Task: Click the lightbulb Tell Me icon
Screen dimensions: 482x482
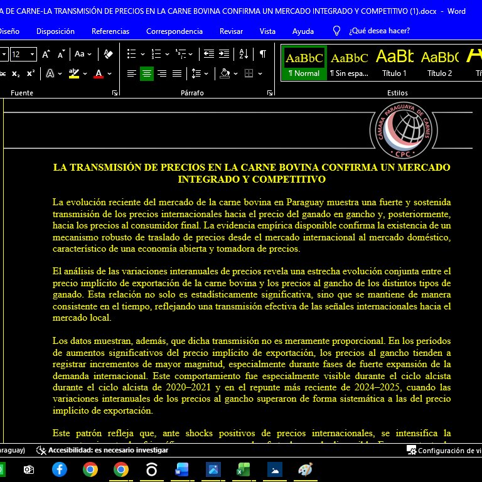Action: (x=336, y=31)
